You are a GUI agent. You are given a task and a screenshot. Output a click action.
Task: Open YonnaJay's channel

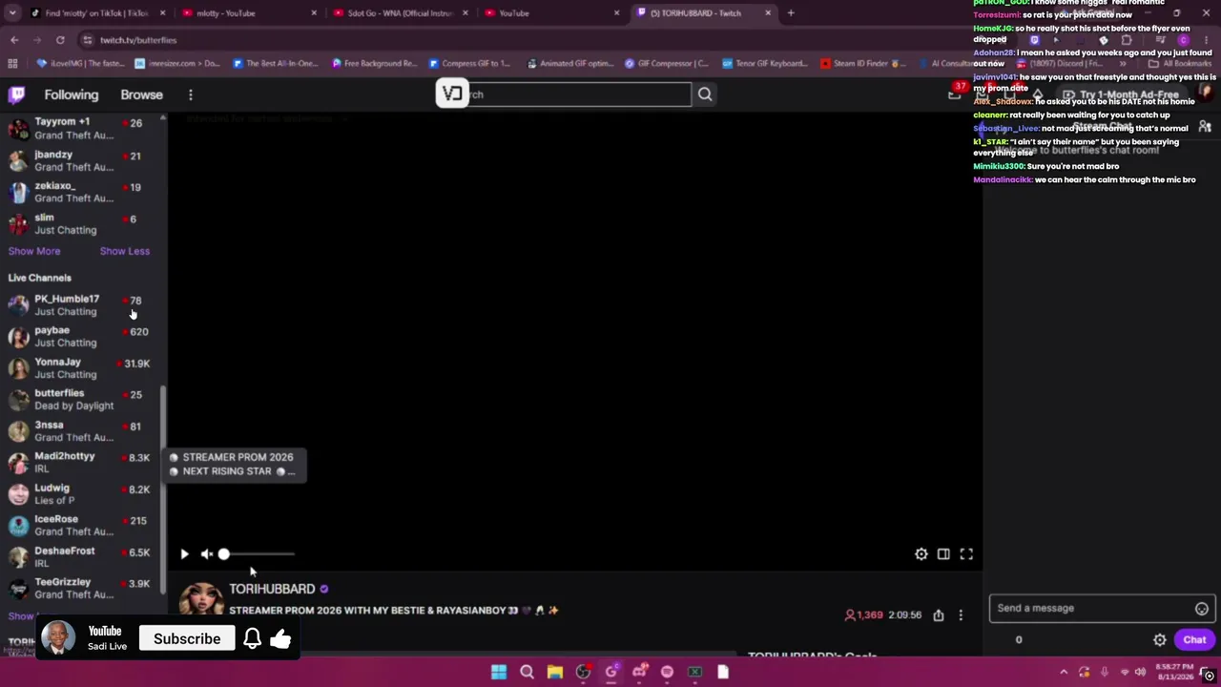[x=76, y=367]
